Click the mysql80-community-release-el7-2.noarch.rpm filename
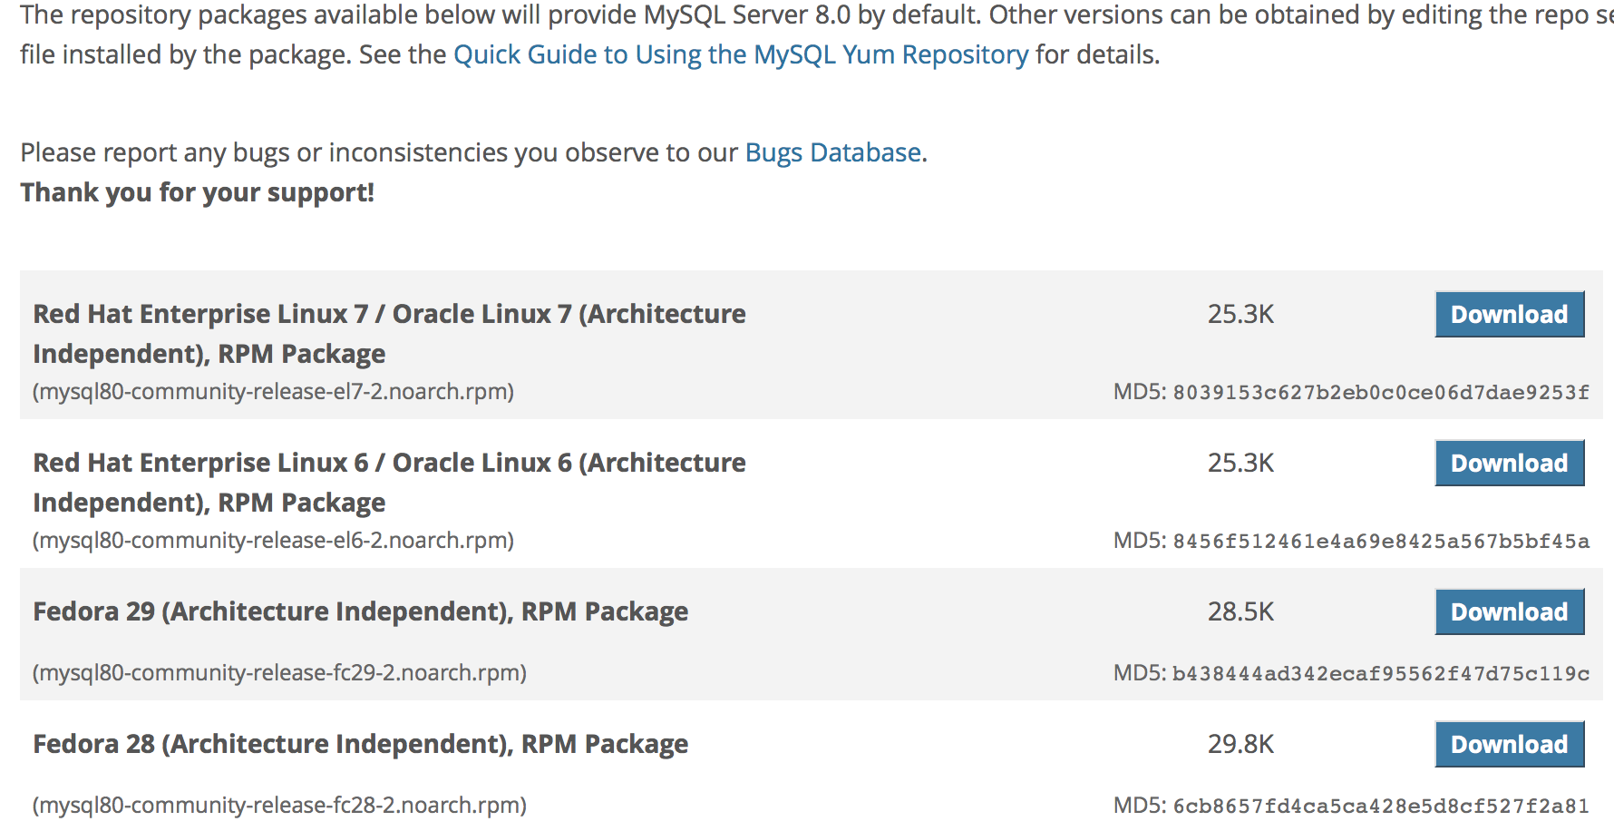 (273, 392)
